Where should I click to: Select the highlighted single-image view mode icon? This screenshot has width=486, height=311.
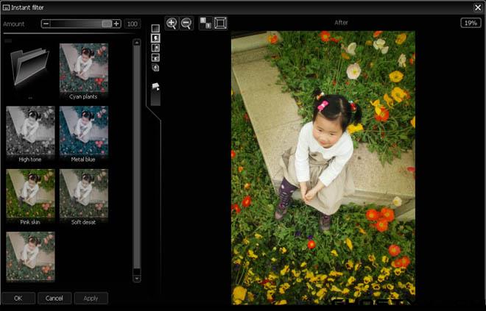[155, 38]
